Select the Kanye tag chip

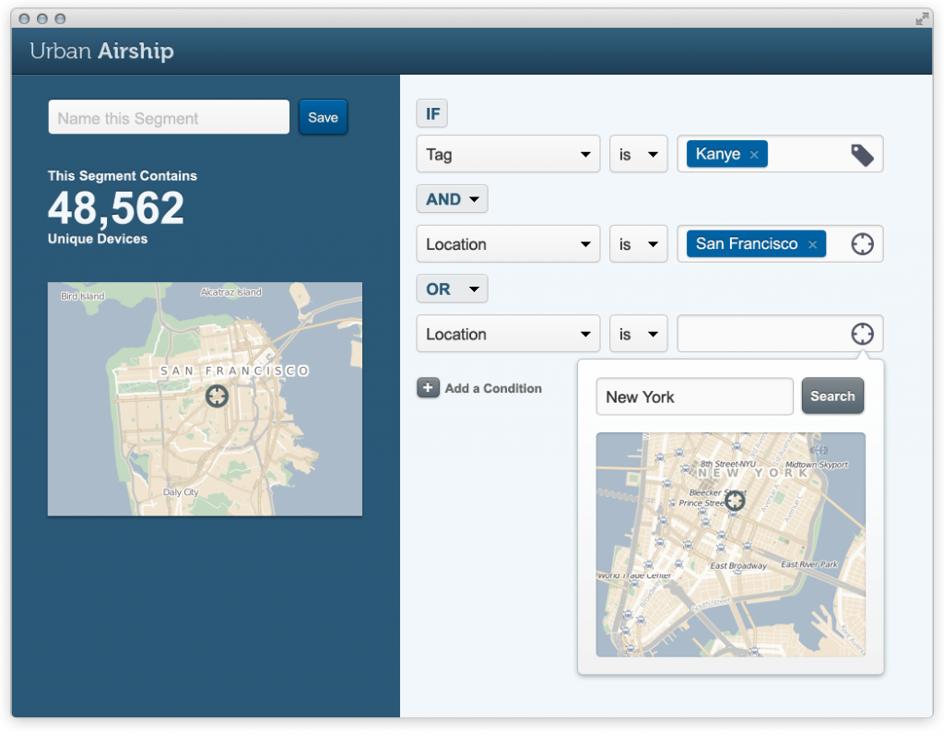pyautogui.click(x=727, y=154)
